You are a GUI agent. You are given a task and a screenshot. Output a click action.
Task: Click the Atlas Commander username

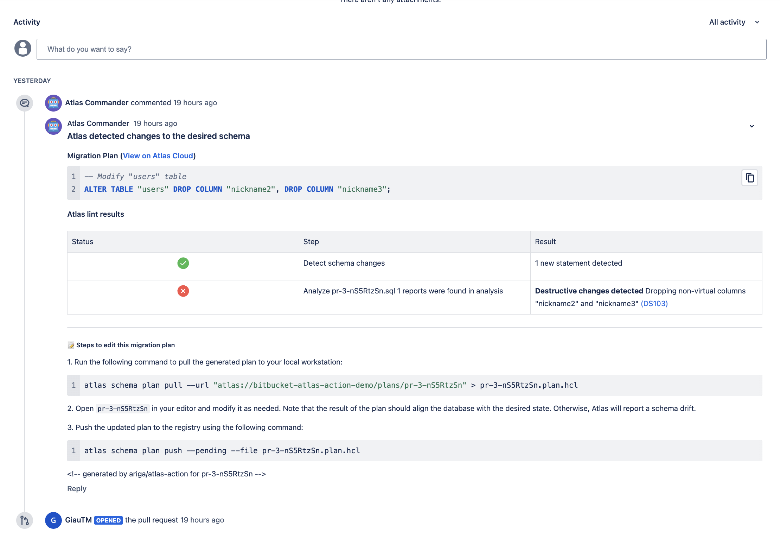[97, 102]
